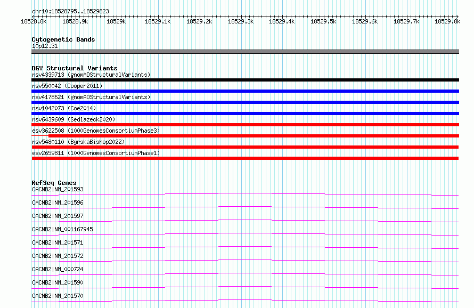Click ruler position 18529.1k
Image resolution: width=474 pixels, height=308 pixels.
pos(158,21)
